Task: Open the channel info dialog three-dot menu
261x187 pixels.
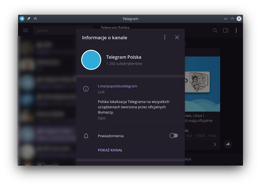Action: tap(165, 37)
